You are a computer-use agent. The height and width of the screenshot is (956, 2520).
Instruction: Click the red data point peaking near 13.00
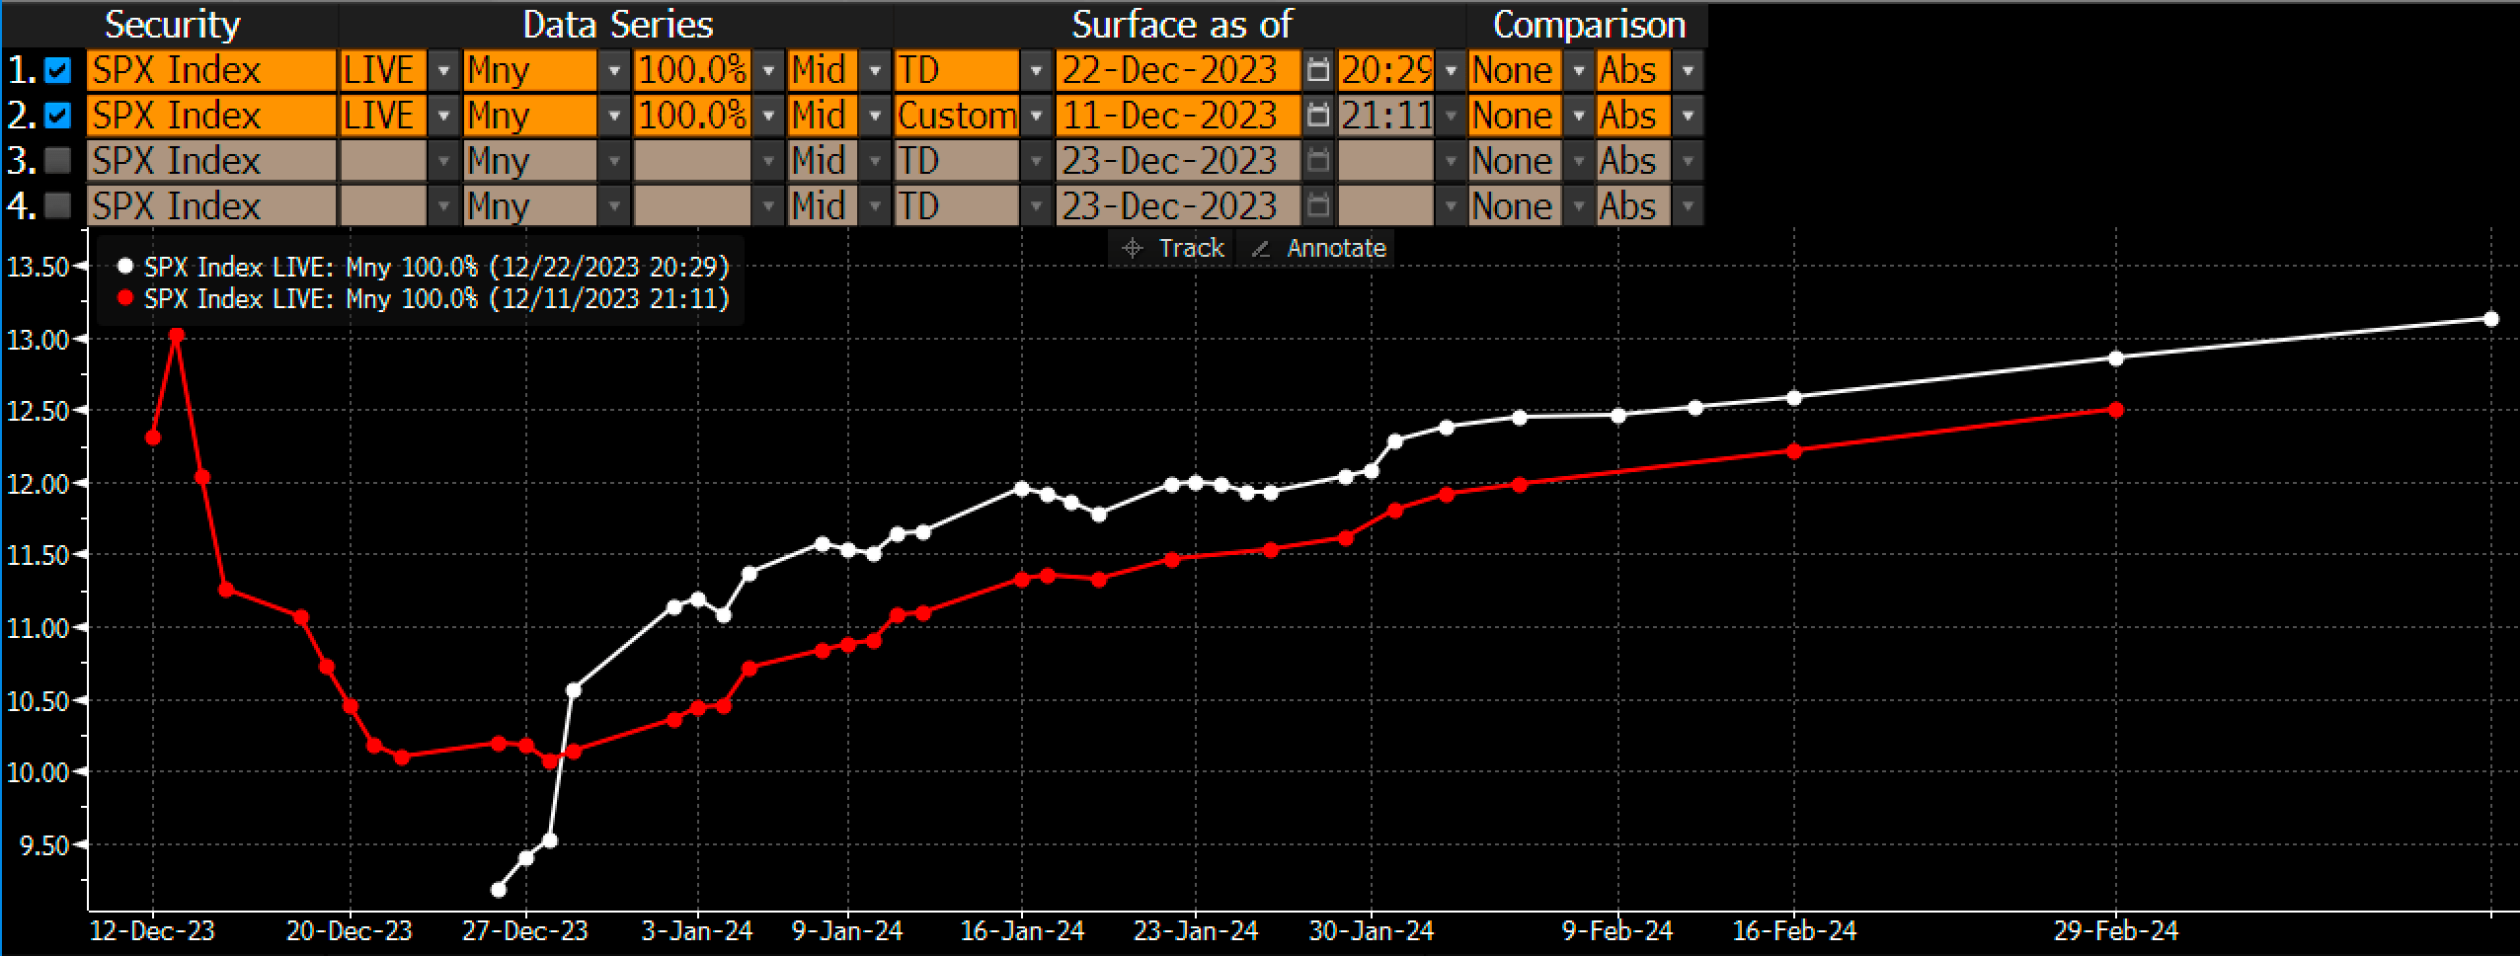[x=177, y=335]
